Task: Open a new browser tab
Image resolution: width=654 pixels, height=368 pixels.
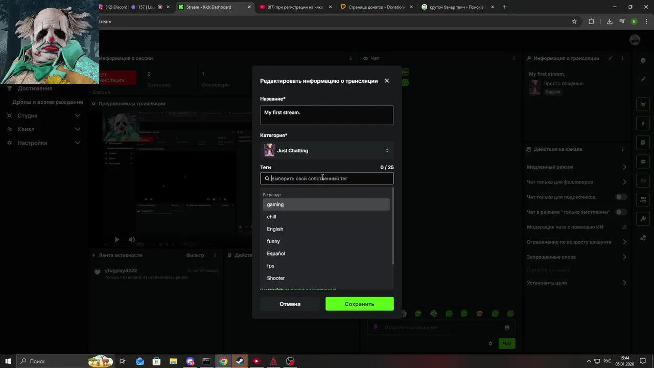Action: (x=505, y=7)
